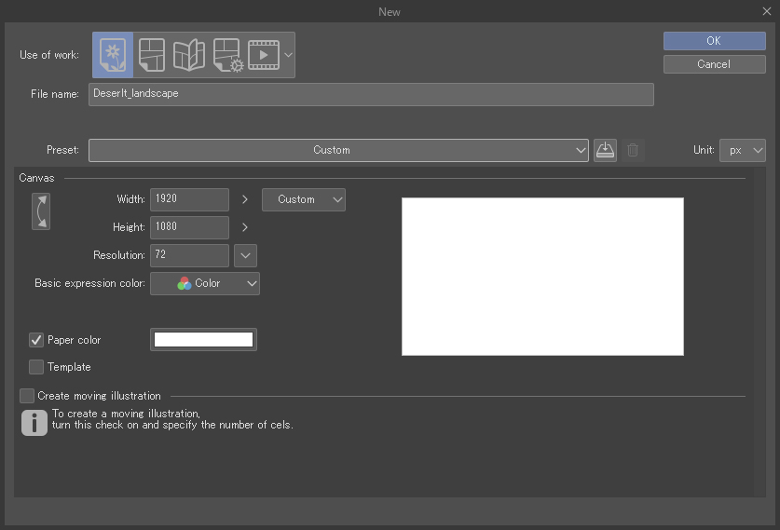Swap width and height orientation icon
The image size is (780, 530).
[x=41, y=211]
